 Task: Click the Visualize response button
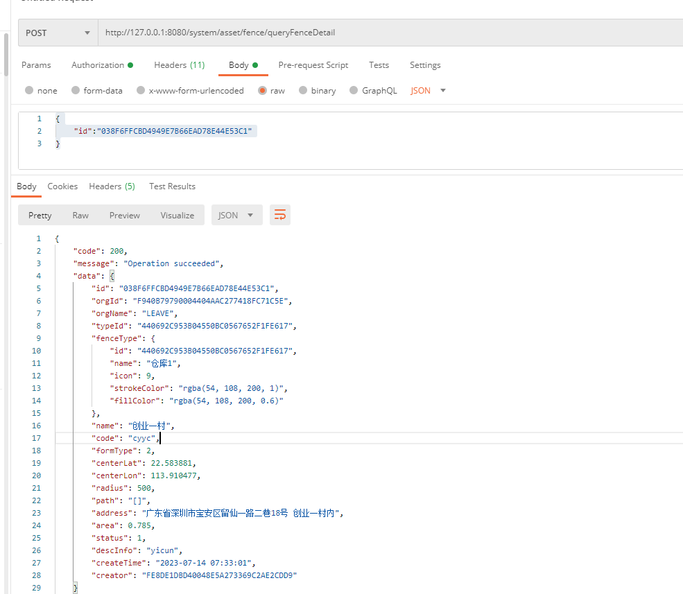177,215
